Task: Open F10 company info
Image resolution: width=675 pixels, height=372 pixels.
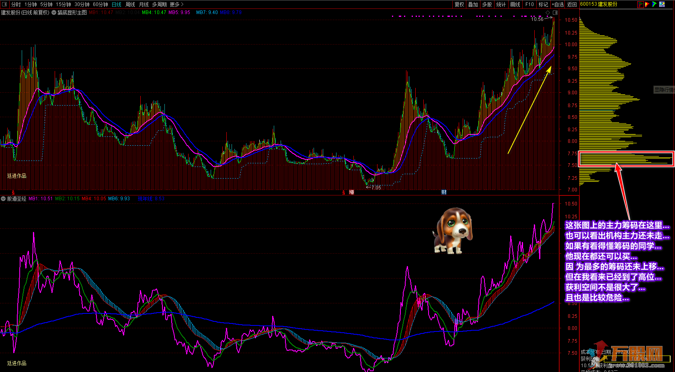Action: click(x=529, y=4)
